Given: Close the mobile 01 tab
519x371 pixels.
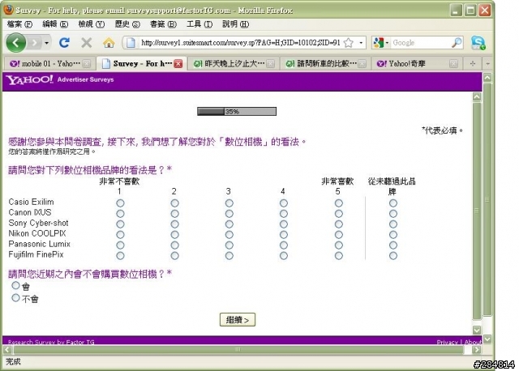Looking at the screenshot, I should (x=87, y=64).
